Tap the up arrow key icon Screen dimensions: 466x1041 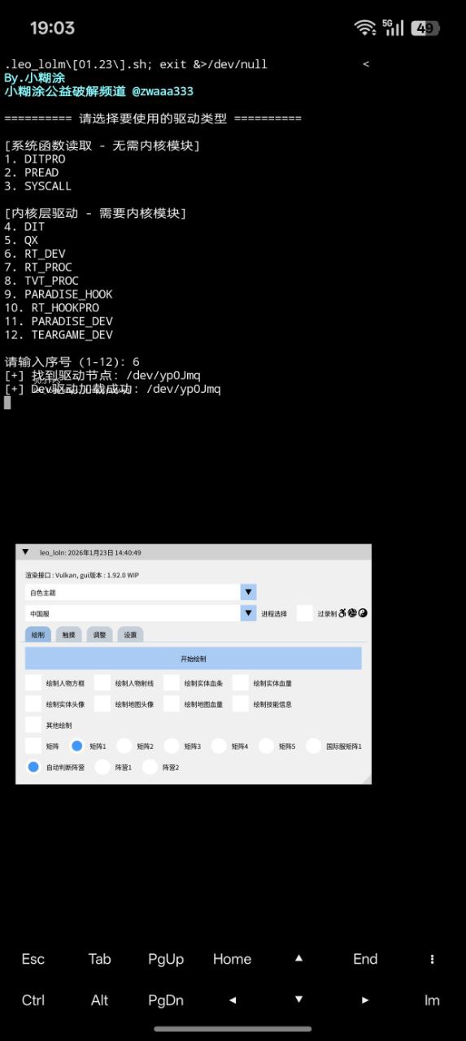click(x=298, y=959)
